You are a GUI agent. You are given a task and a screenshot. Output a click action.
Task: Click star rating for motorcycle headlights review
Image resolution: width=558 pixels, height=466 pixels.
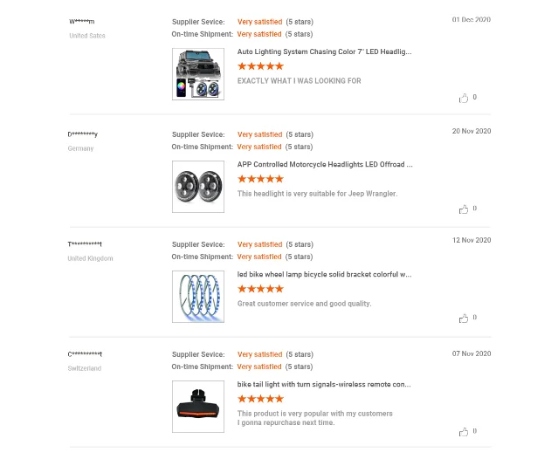(260, 178)
